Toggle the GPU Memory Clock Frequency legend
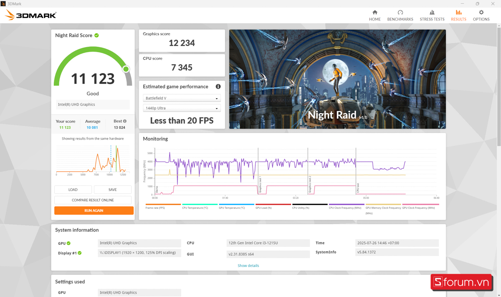Viewport: 501px width, 297px height. (x=383, y=209)
